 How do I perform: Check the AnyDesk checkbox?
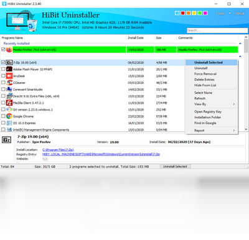point(3,76)
